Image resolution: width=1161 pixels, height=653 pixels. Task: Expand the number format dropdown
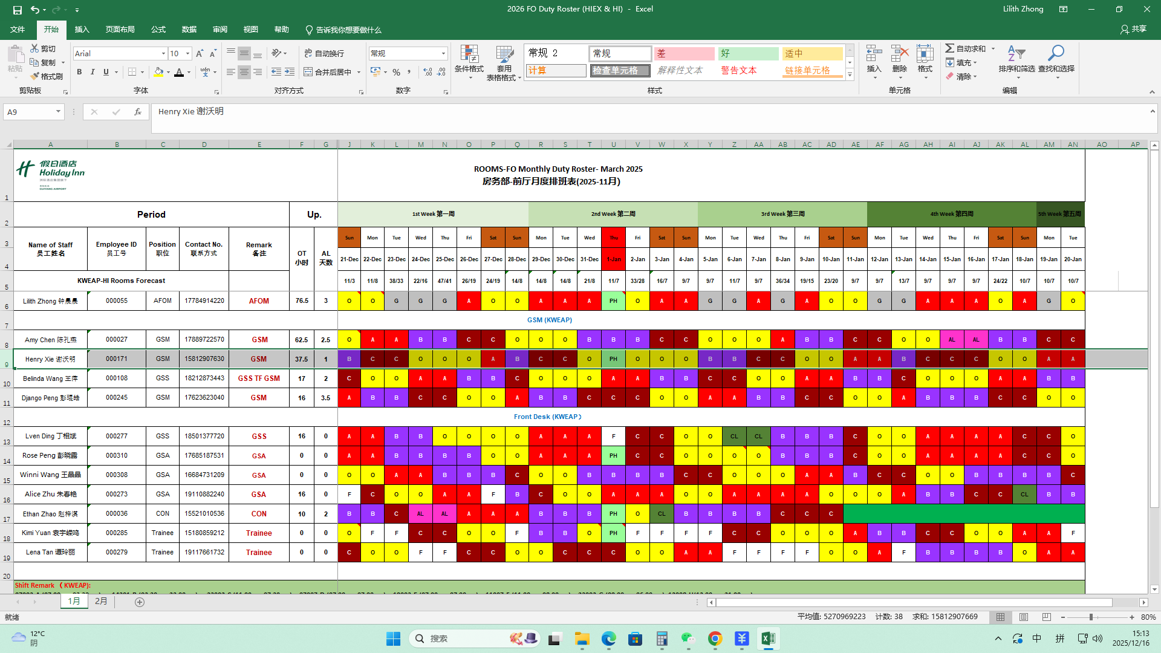(443, 54)
